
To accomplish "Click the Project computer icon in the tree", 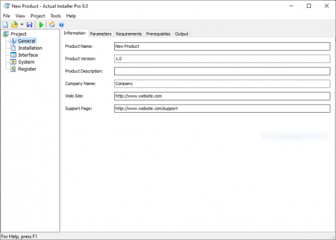I will point(5,34).
